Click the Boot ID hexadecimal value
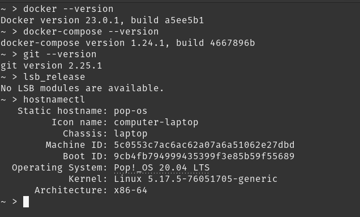Screen dimensions: 360x217 pyautogui.click(x=204, y=156)
